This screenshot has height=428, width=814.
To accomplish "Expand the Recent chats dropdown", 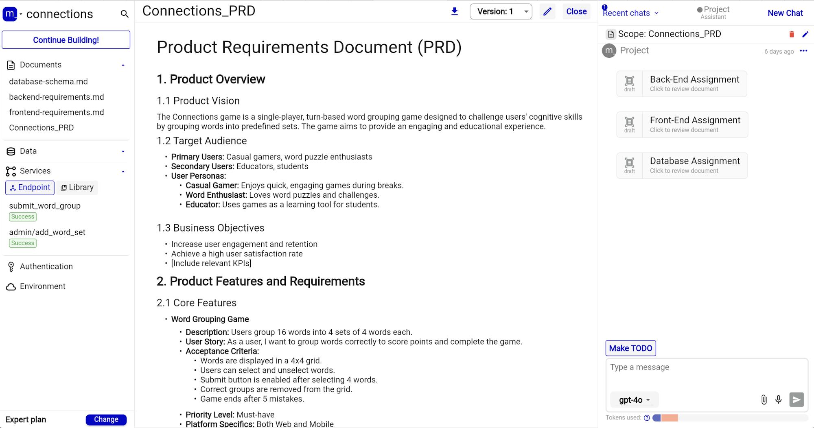I will pos(630,13).
